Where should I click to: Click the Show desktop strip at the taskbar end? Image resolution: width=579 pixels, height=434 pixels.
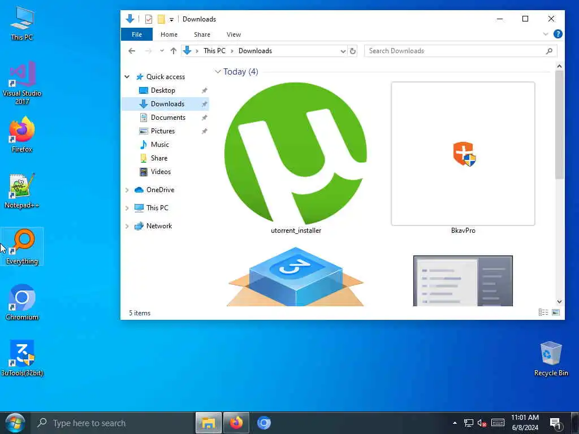574,423
